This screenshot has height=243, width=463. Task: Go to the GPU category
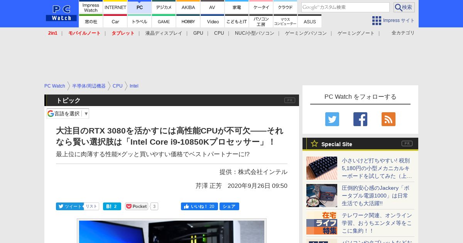click(198, 33)
